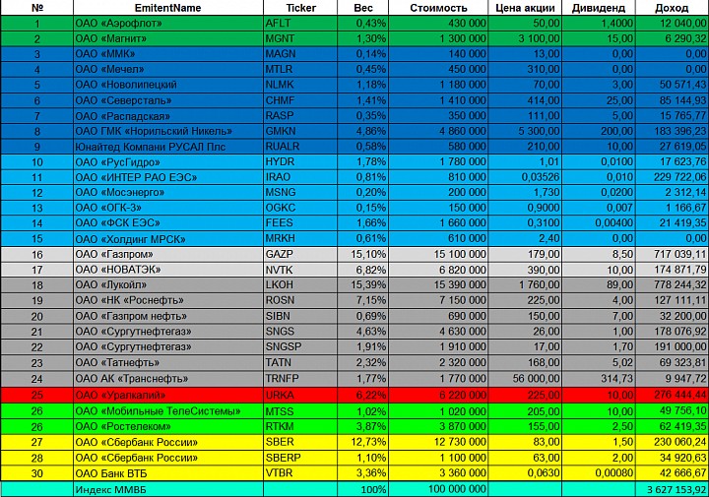Select the Цена акции column header
Viewport: 709px width, 497px height.
(x=525, y=8)
